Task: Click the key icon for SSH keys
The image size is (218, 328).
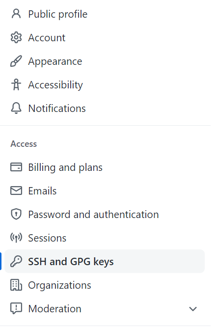Action: point(16,261)
